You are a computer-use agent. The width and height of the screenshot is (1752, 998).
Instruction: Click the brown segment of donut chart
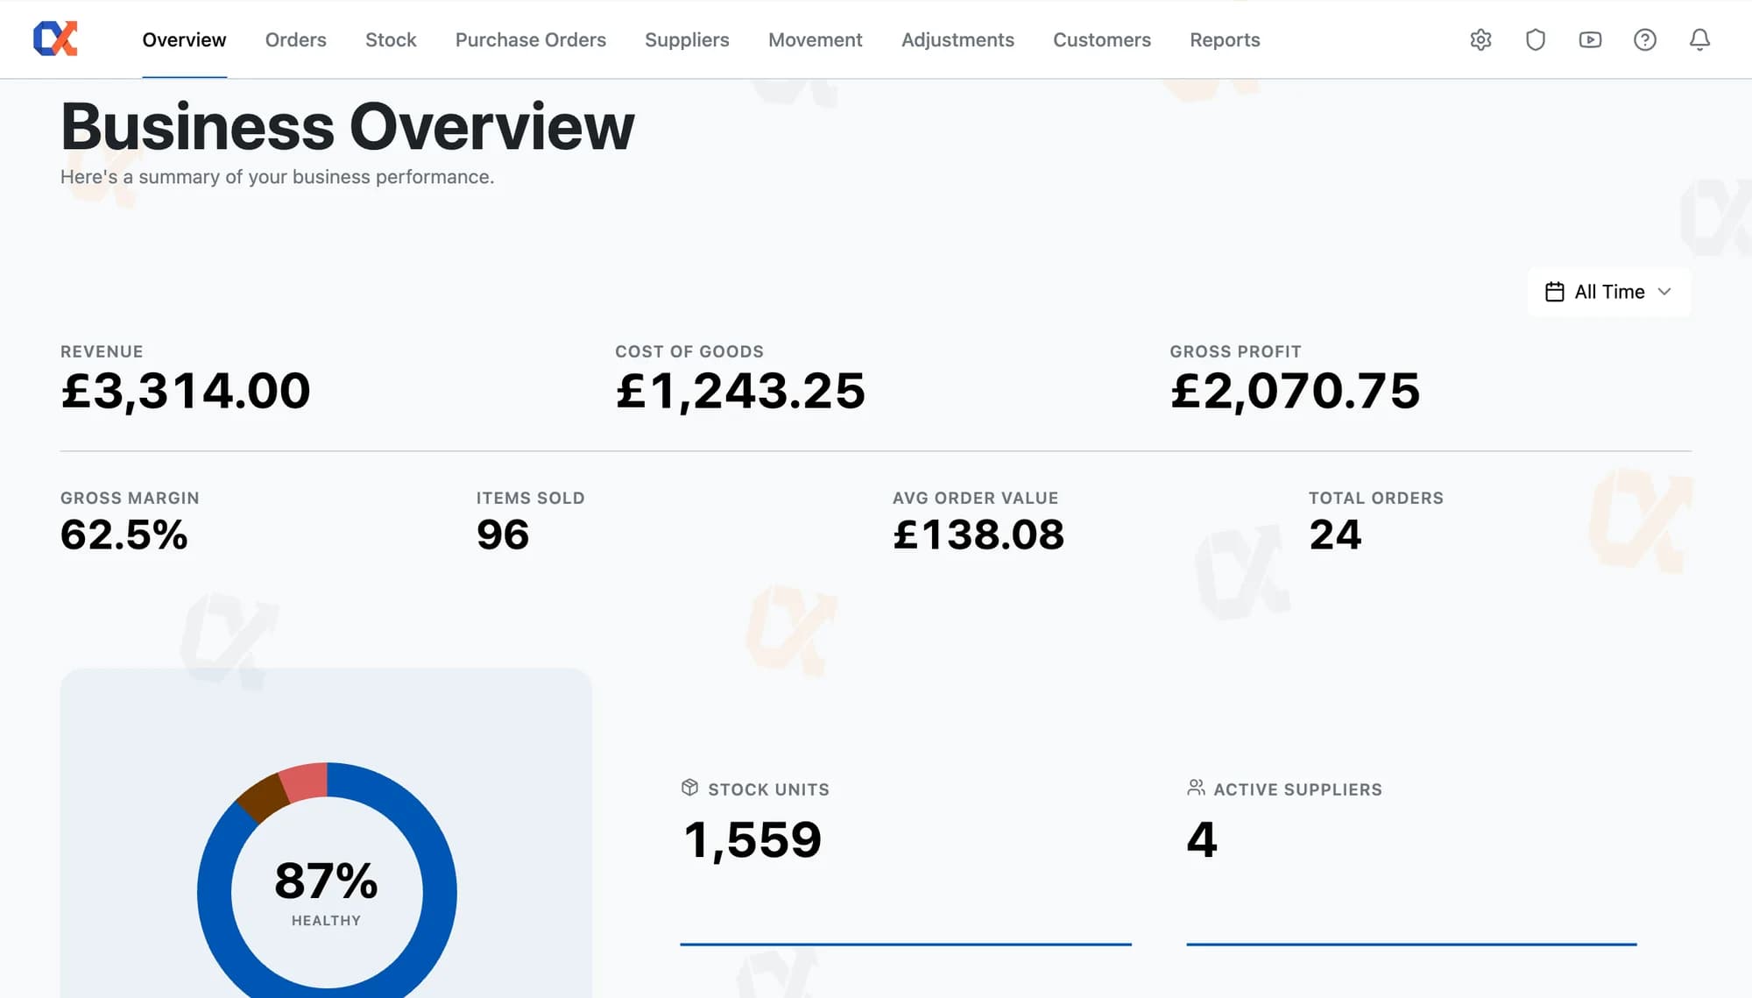[264, 797]
